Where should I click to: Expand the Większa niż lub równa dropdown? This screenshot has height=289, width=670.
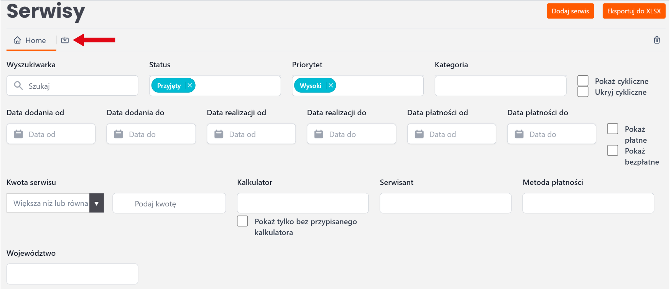pyautogui.click(x=97, y=203)
